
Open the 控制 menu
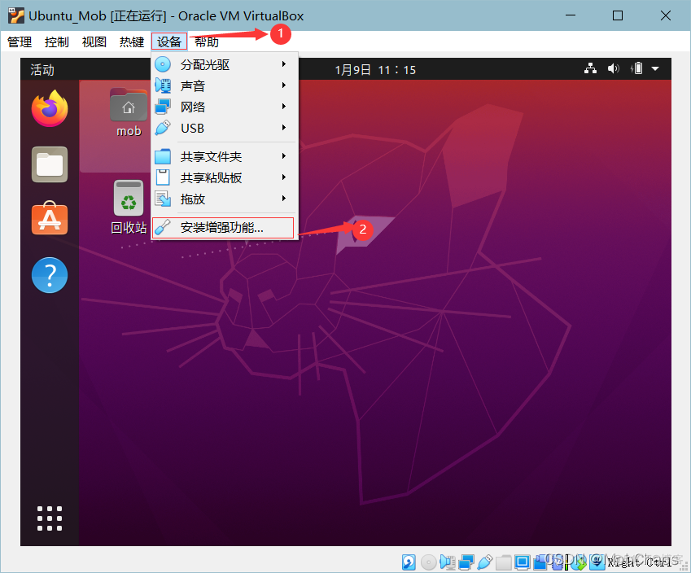[x=57, y=42]
